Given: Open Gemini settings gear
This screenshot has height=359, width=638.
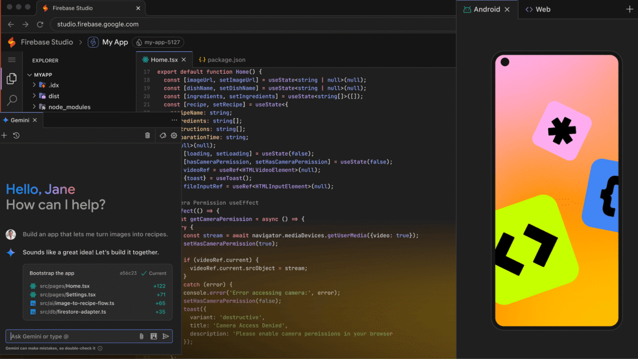Looking at the screenshot, I should coord(174,135).
